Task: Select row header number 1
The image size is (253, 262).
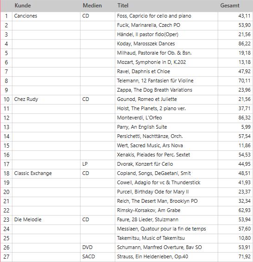Action: click(6, 16)
